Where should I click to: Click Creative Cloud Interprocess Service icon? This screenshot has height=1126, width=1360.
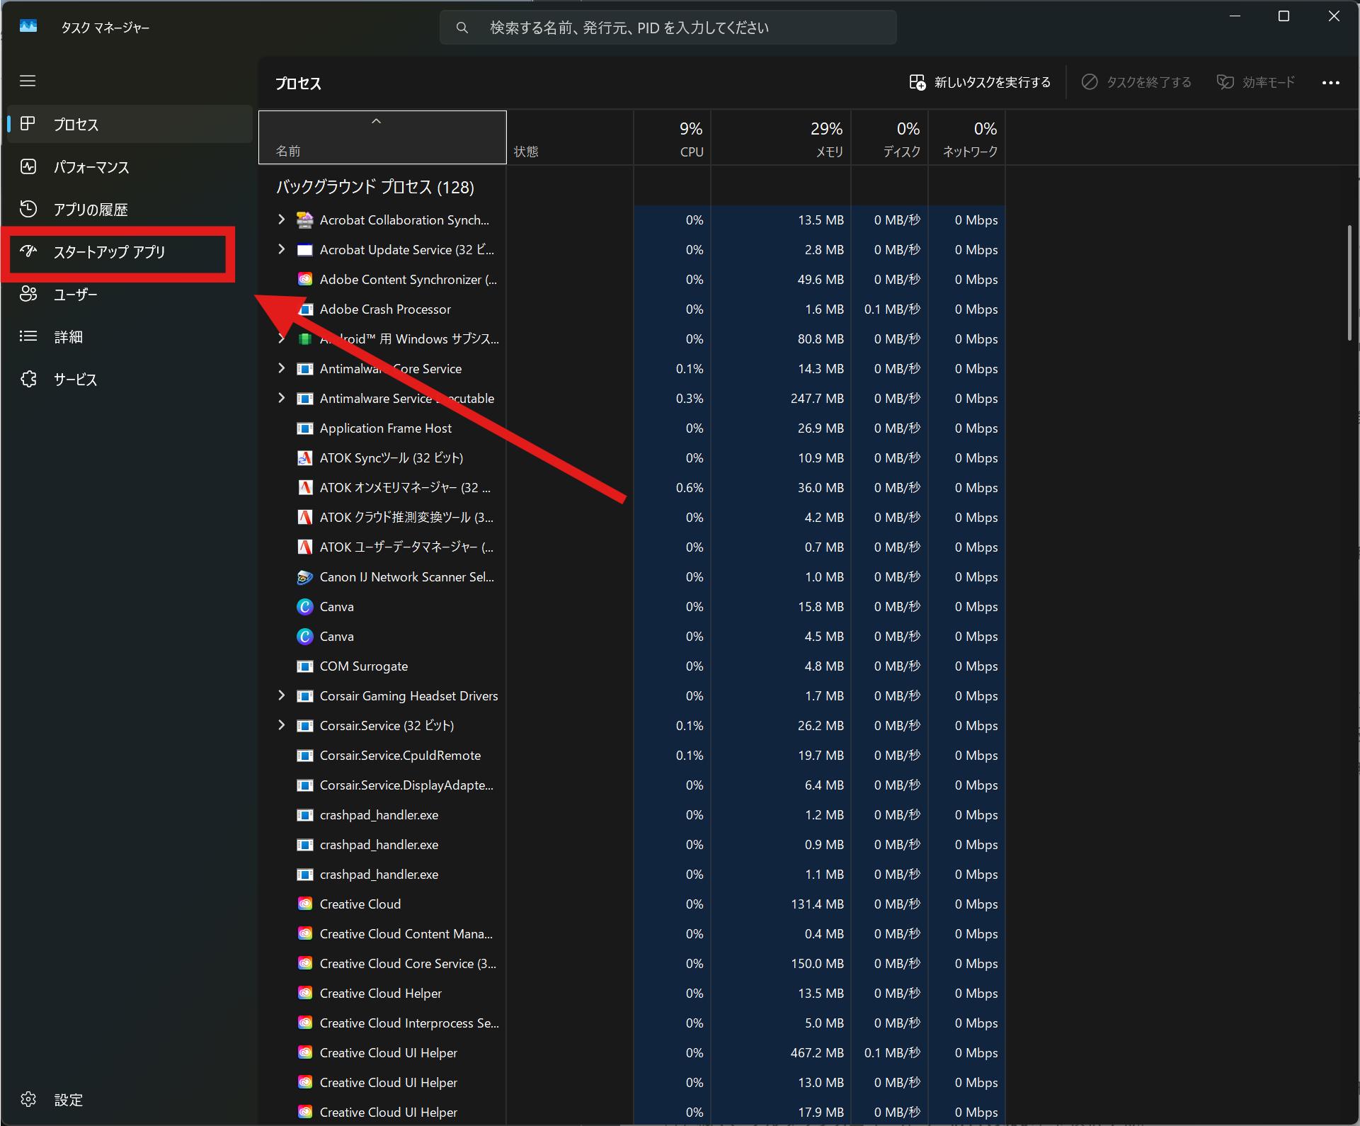pos(305,1023)
